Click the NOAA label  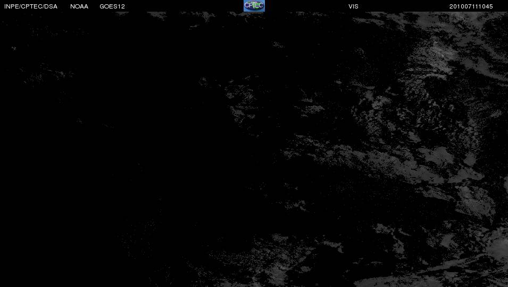[79, 6]
